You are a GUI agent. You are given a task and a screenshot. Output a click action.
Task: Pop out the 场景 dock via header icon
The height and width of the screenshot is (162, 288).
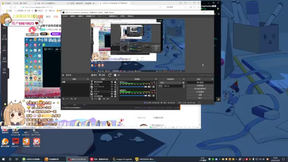click(x=88, y=79)
